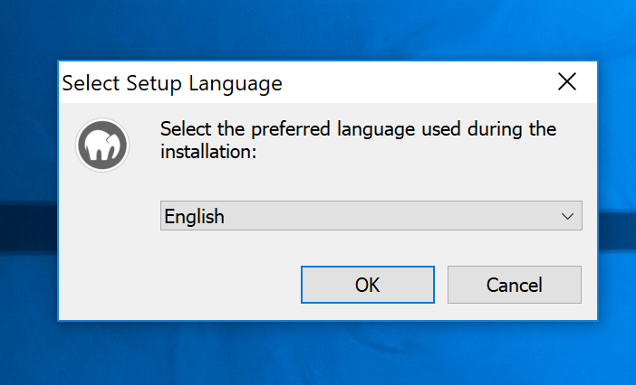Click the grey elephant icon beside the instructions

(102, 145)
